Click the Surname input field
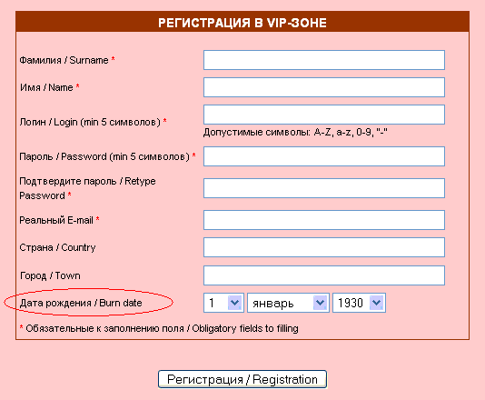Image resolution: width=485 pixels, height=400 pixels. [324, 60]
